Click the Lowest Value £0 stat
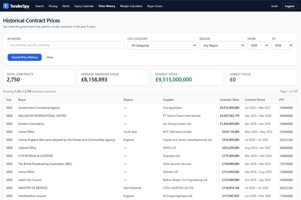 (233, 79)
